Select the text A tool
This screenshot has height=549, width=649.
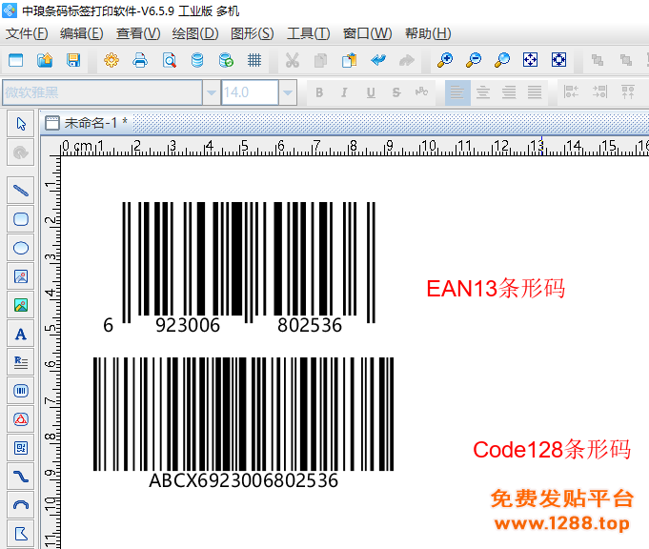click(21, 334)
